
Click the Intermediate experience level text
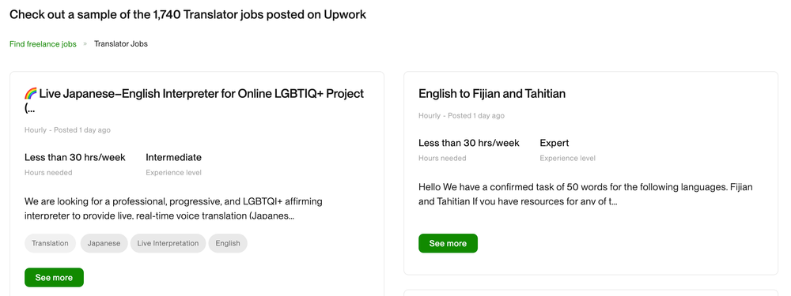(173, 158)
